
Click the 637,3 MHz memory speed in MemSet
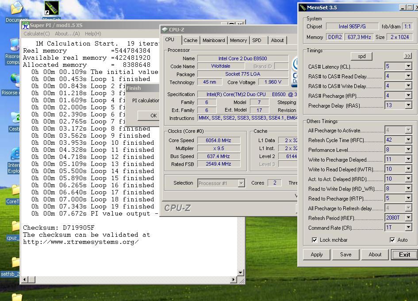click(x=359, y=37)
